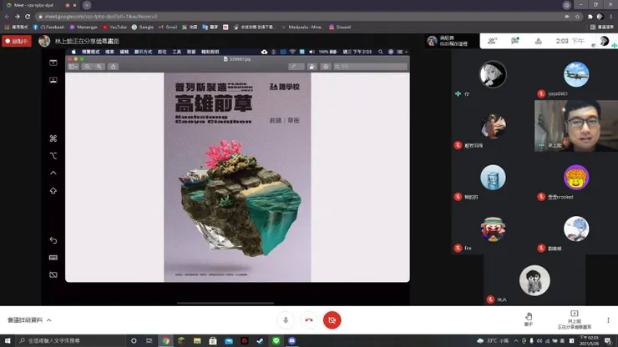Viewport: 618px width, 347px height.
Task: Open File Explorer on the taskbar
Action: 197,340
